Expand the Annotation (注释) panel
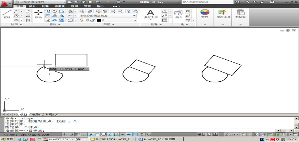Viewport: 299px width, 142px height. [x=156, y=24]
